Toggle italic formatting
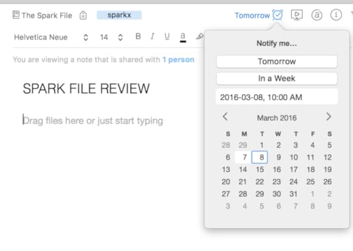The width and height of the screenshot is (353, 251). (x=152, y=36)
